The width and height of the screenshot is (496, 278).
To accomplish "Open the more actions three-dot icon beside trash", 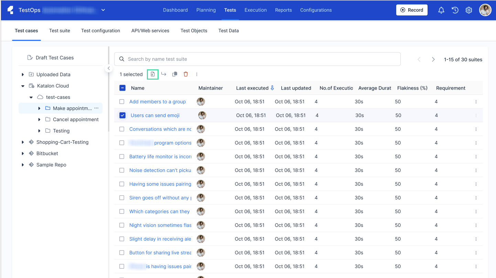I will pyautogui.click(x=197, y=74).
